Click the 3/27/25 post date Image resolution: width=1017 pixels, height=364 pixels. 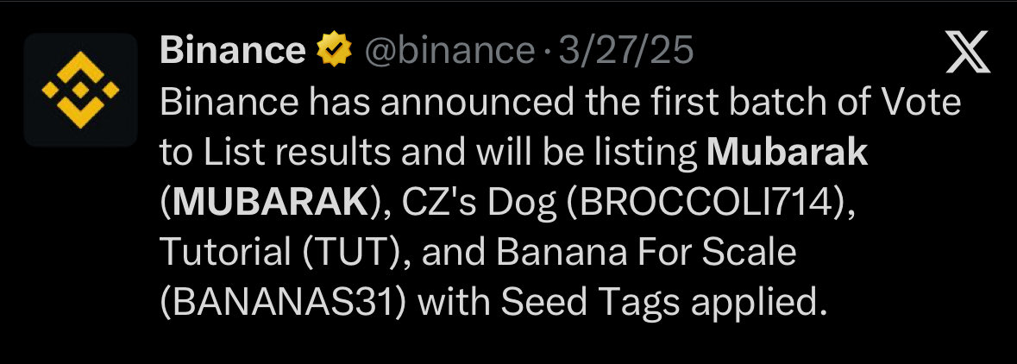625,53
